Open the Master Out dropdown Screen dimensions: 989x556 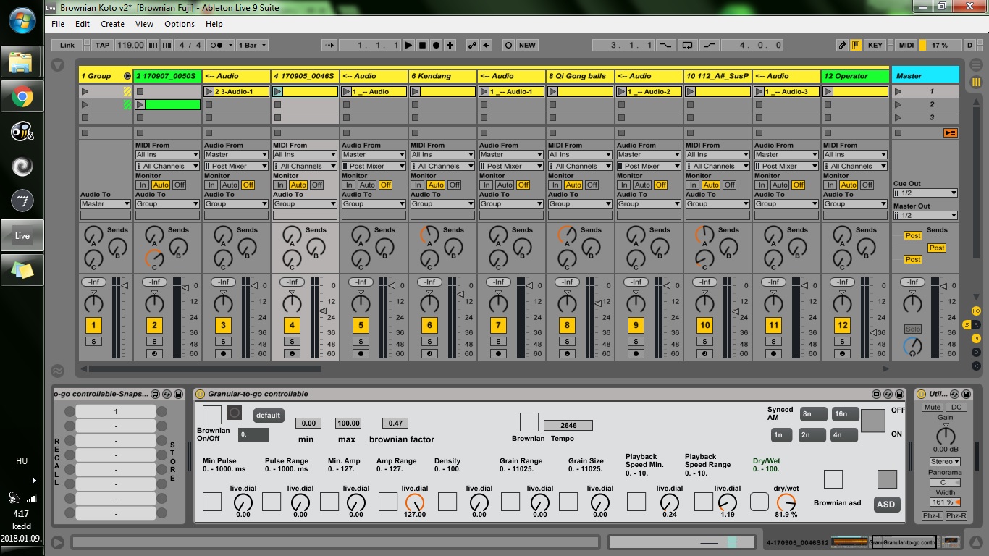click(925, 215)
